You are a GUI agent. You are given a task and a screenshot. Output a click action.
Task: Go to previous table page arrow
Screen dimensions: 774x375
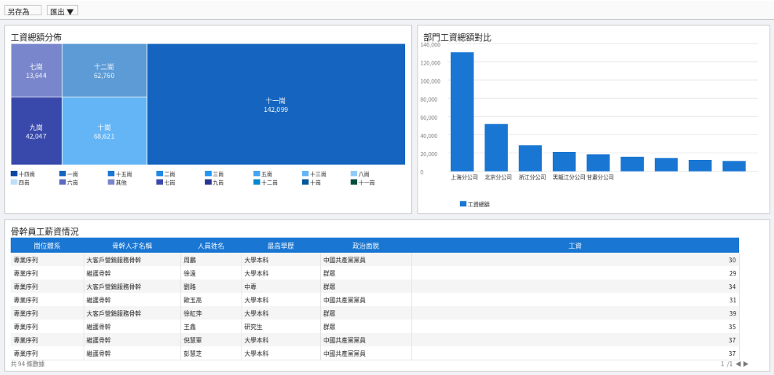738,363
